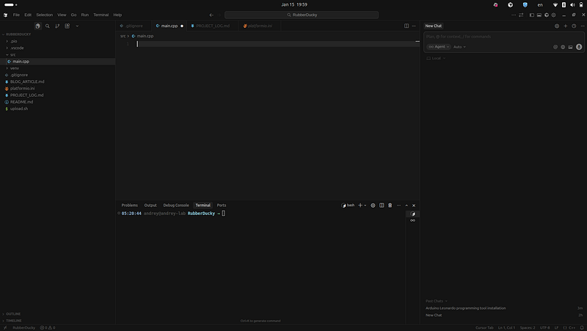The image size is (587, 331).
Task: Split the terminal pane
Action: pos(382,205)
